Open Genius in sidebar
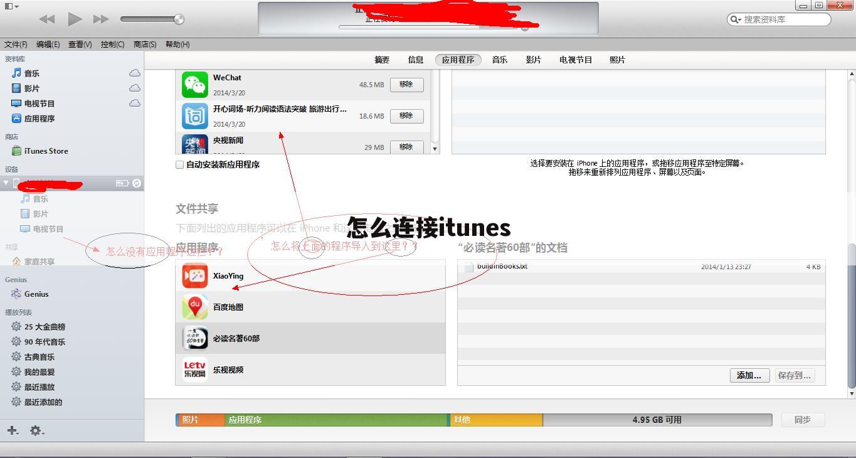856x458 pixels. click(x=36, y=294)
